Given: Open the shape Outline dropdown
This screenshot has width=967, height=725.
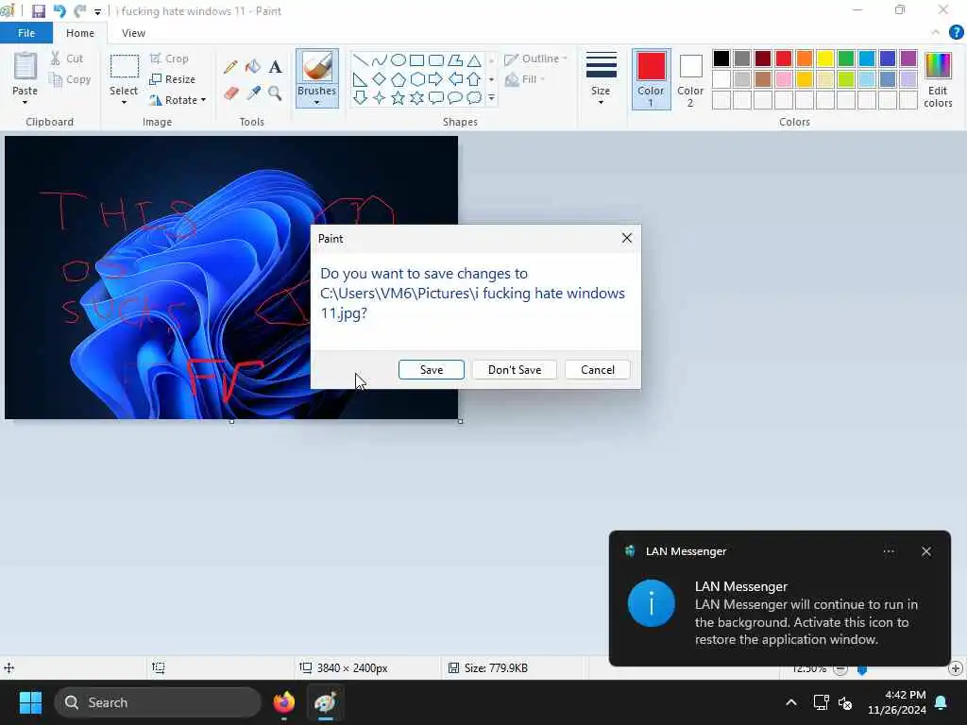Looking at the screenshot, I should pyautogui.click(x=535, y=59).
